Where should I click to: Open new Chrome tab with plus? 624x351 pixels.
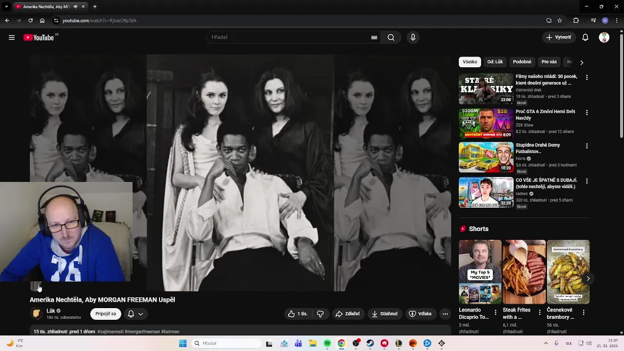(95, 7)
